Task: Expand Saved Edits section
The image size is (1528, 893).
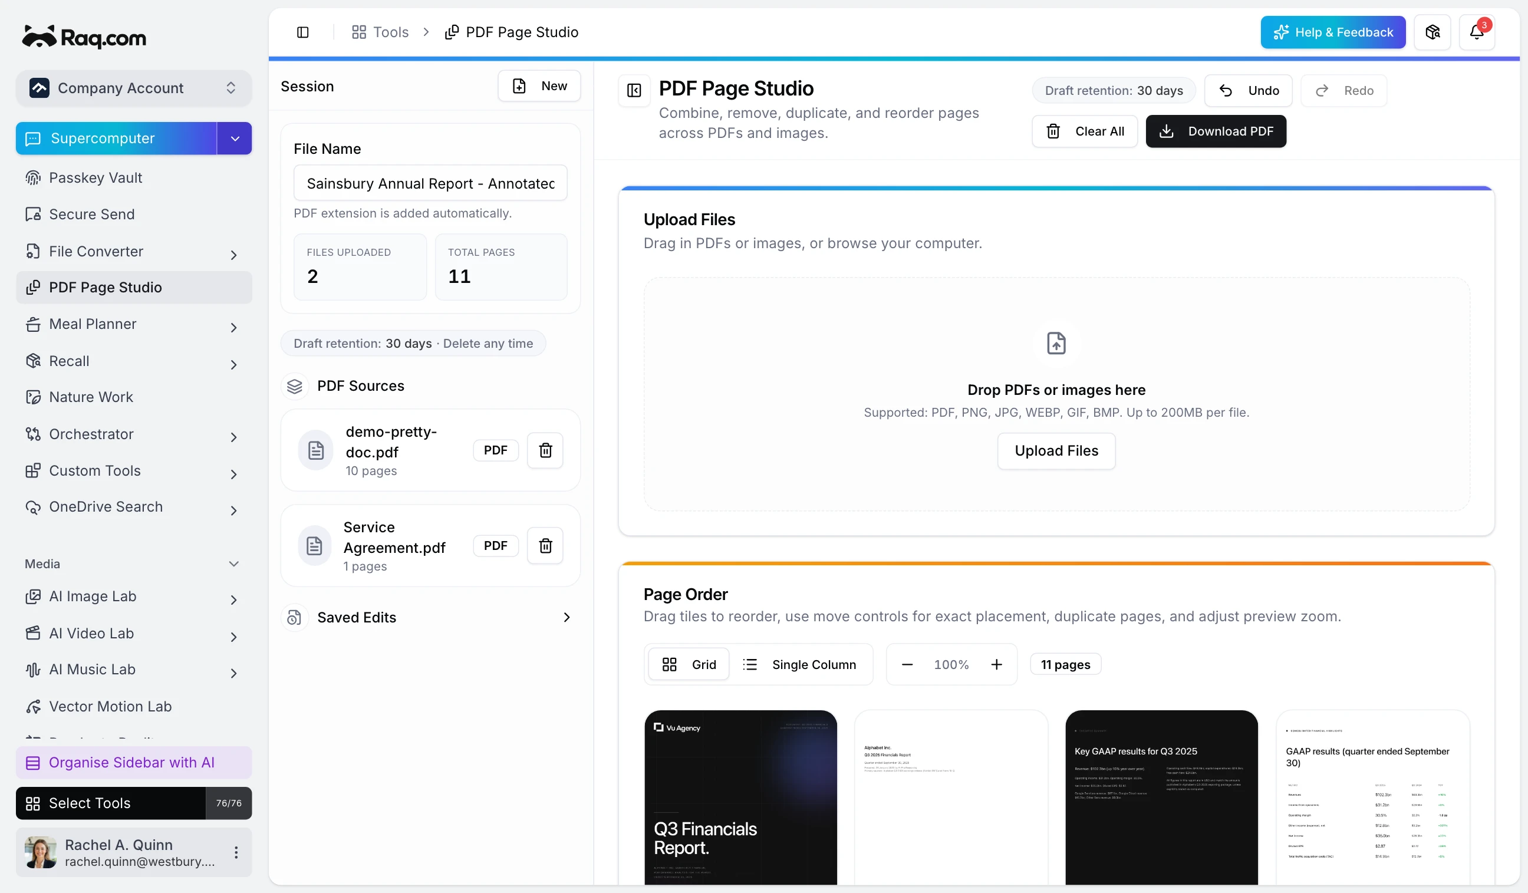Action: [x=430, y=617]
